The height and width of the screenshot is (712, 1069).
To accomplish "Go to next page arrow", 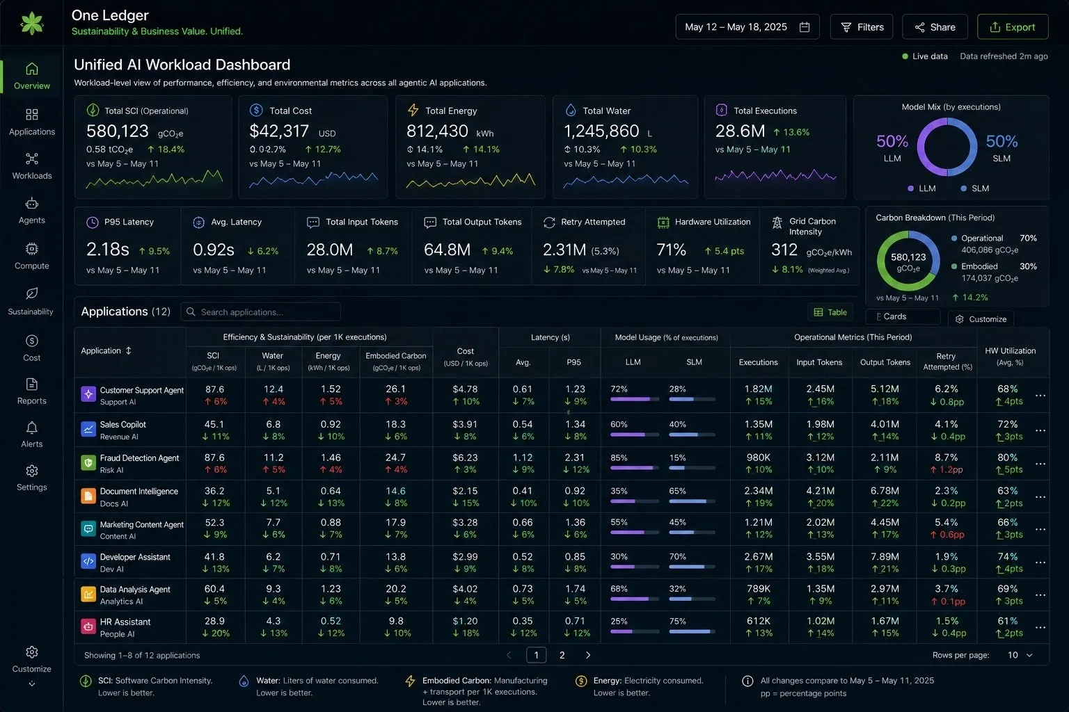I will pyautogui.click(x=588, y=655).
